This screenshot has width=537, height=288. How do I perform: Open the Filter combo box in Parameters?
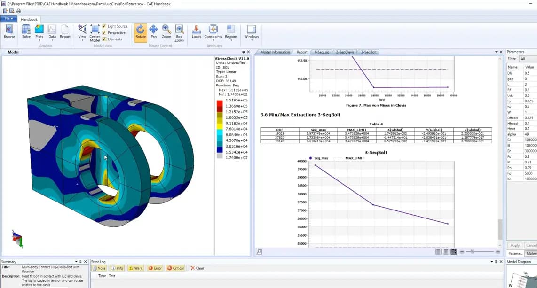coord(528,59)
